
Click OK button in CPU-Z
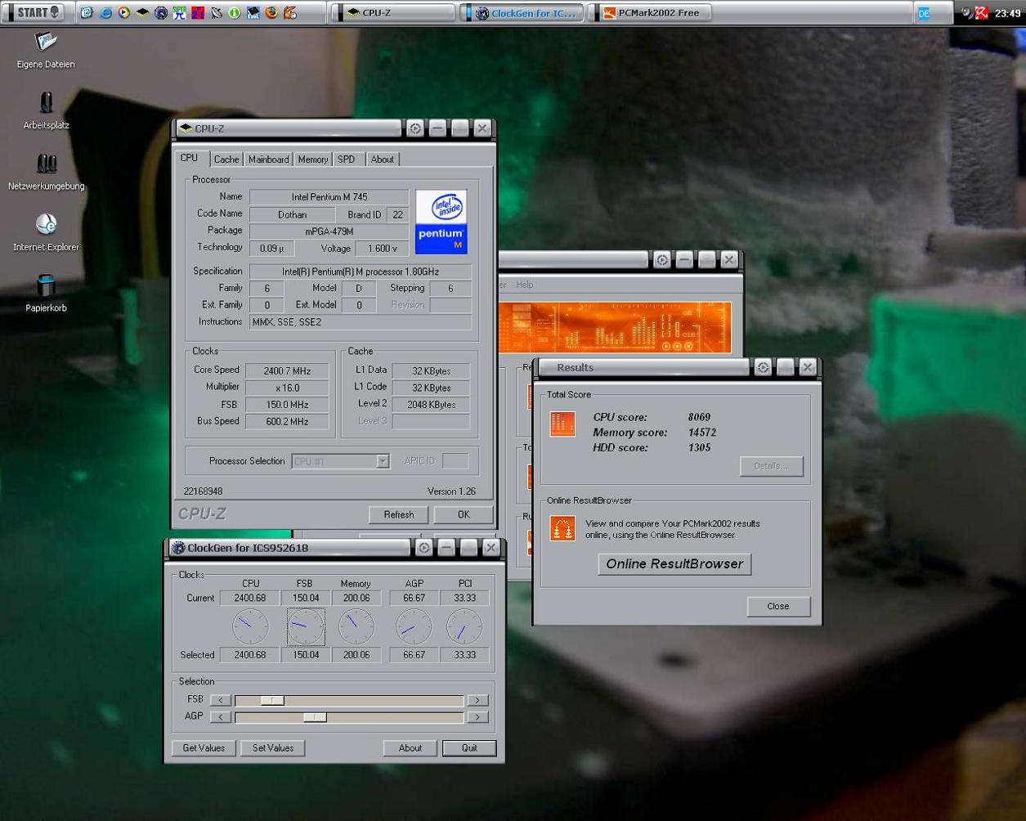click(464, 514)
